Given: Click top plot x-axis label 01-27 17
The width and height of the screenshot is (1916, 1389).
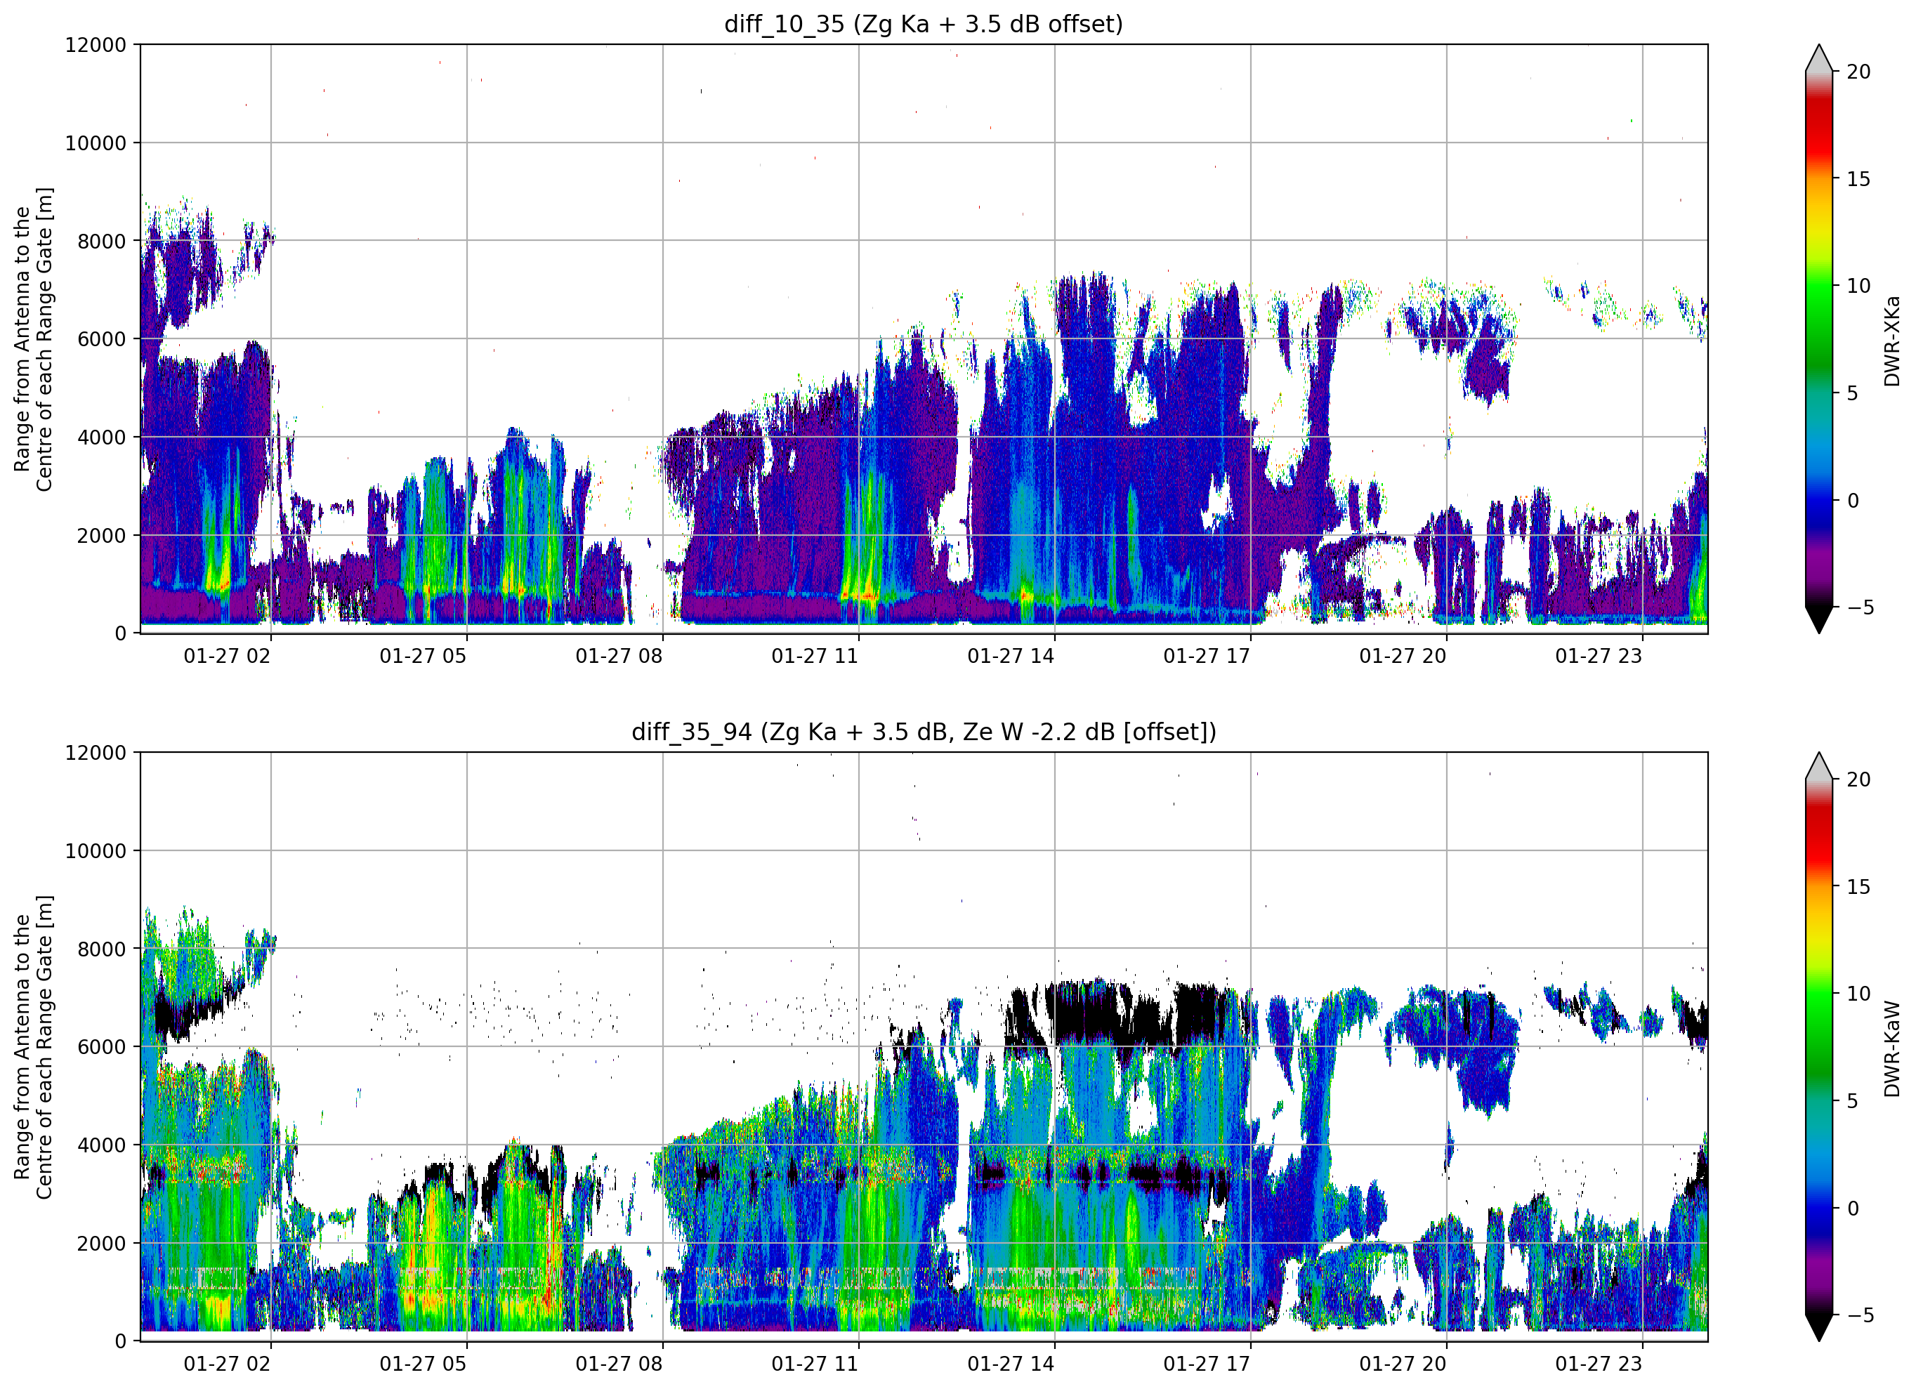Looking at the screenshot, I should point(1207,656).
